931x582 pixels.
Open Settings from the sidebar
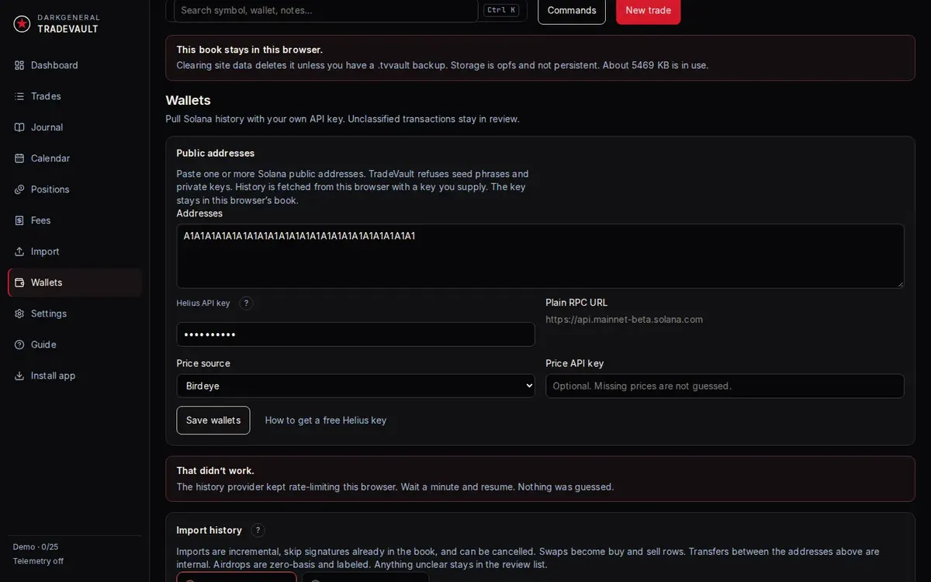point(74,314)
